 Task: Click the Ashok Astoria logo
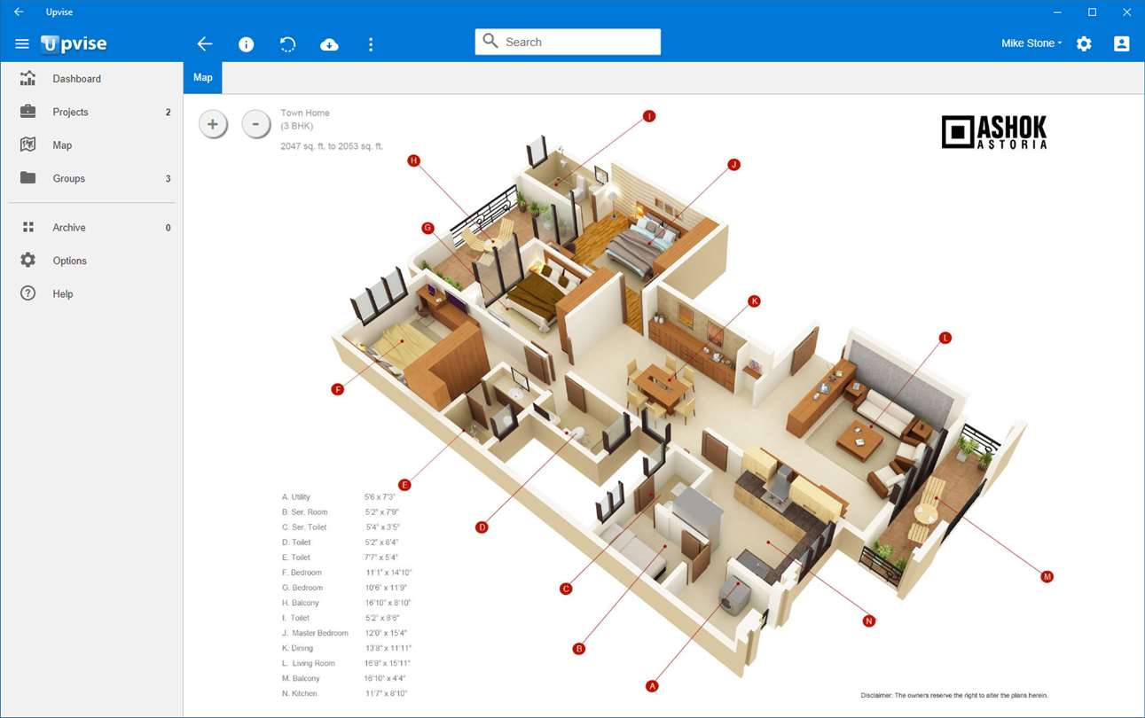click(x=994, y=132)
